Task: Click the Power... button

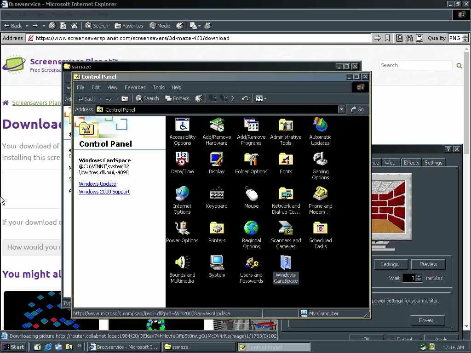Action: pos(428,320)
